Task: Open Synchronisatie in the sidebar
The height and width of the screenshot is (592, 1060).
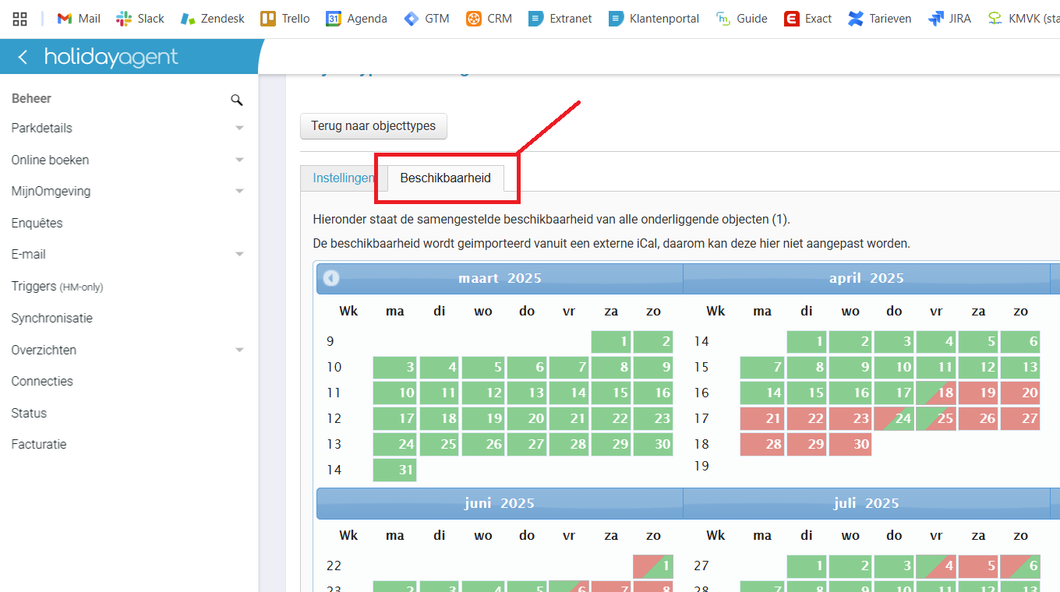Action: click(x=51, y=319)
